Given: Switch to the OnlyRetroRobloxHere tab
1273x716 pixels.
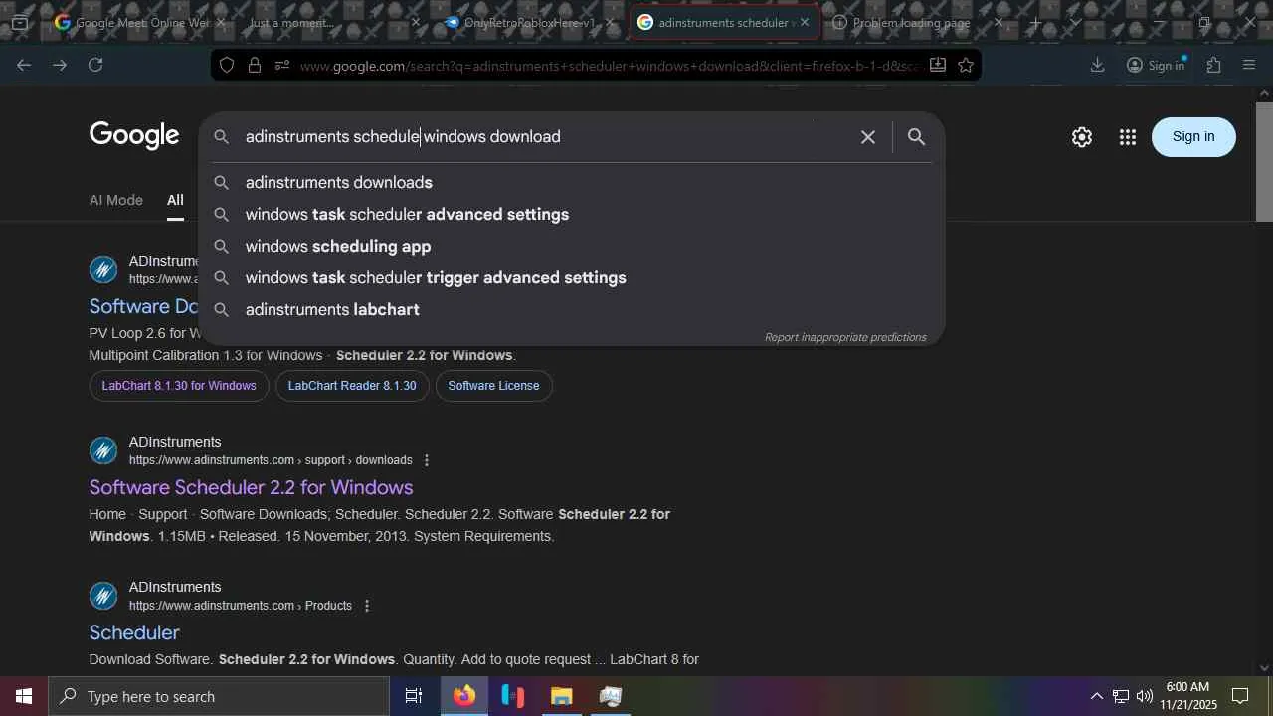Looking at the screenshot, I should click(527, 22).
